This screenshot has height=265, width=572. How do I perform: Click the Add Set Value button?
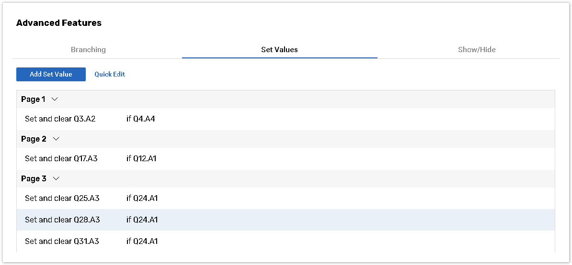(51, 74)
